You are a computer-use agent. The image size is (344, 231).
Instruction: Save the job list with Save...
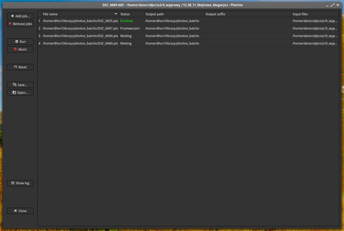[x=20, y=85]
